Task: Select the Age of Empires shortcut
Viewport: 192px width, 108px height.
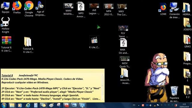Action: 40,8
